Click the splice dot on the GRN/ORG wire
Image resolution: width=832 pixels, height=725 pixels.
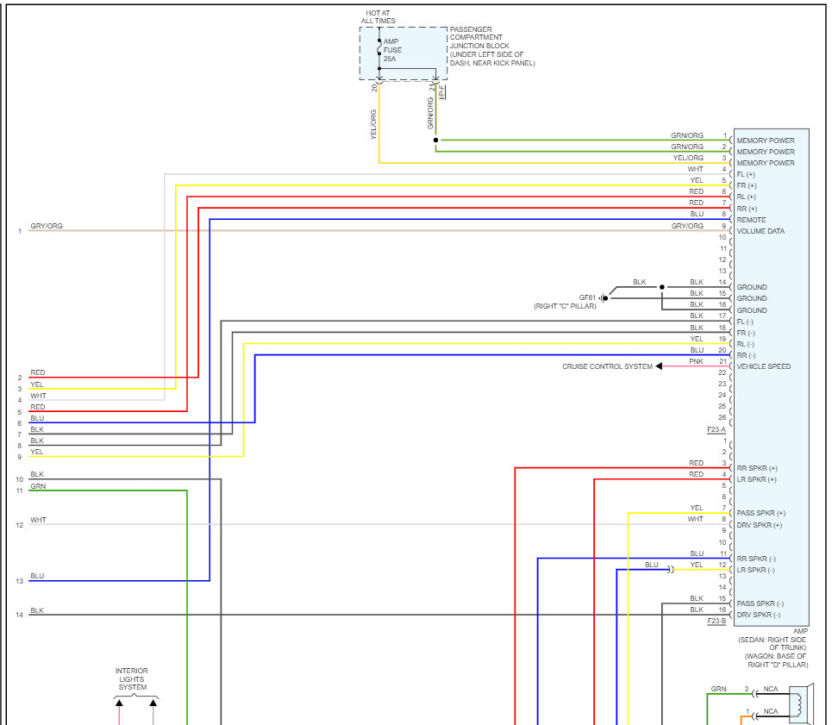click(435, 140)
